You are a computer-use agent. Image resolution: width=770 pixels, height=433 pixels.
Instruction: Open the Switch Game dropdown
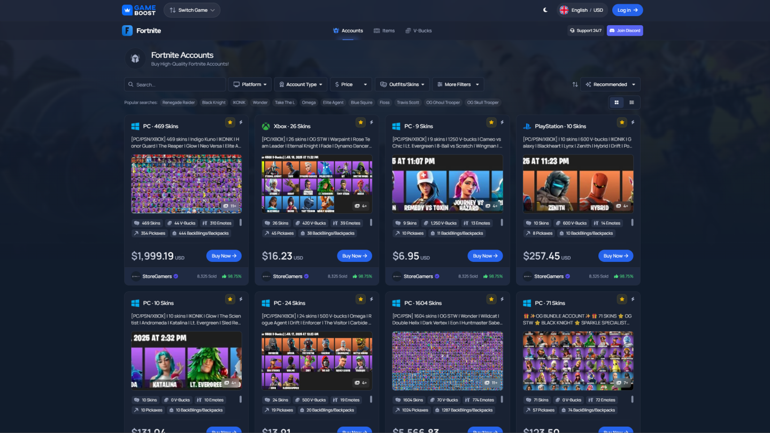191,10
